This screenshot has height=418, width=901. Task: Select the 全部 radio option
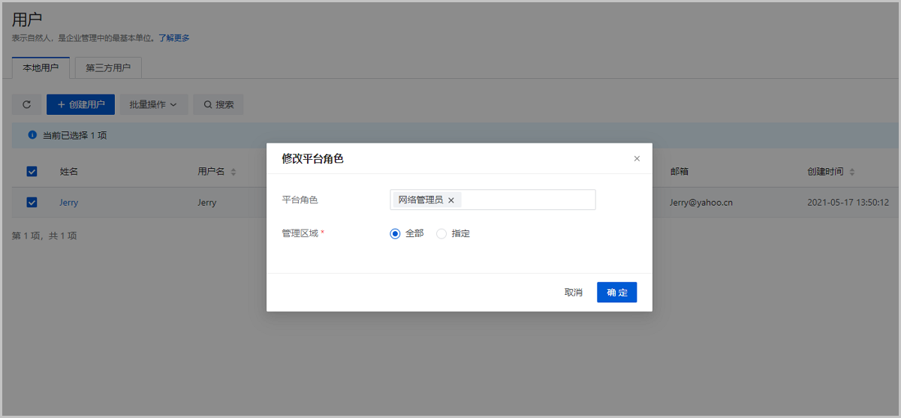point(396,233)
